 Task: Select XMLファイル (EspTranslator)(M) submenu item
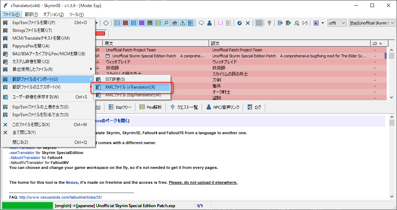click(132, 95)
